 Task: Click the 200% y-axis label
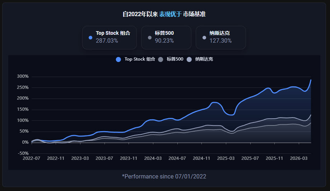[x=23, y=98]
